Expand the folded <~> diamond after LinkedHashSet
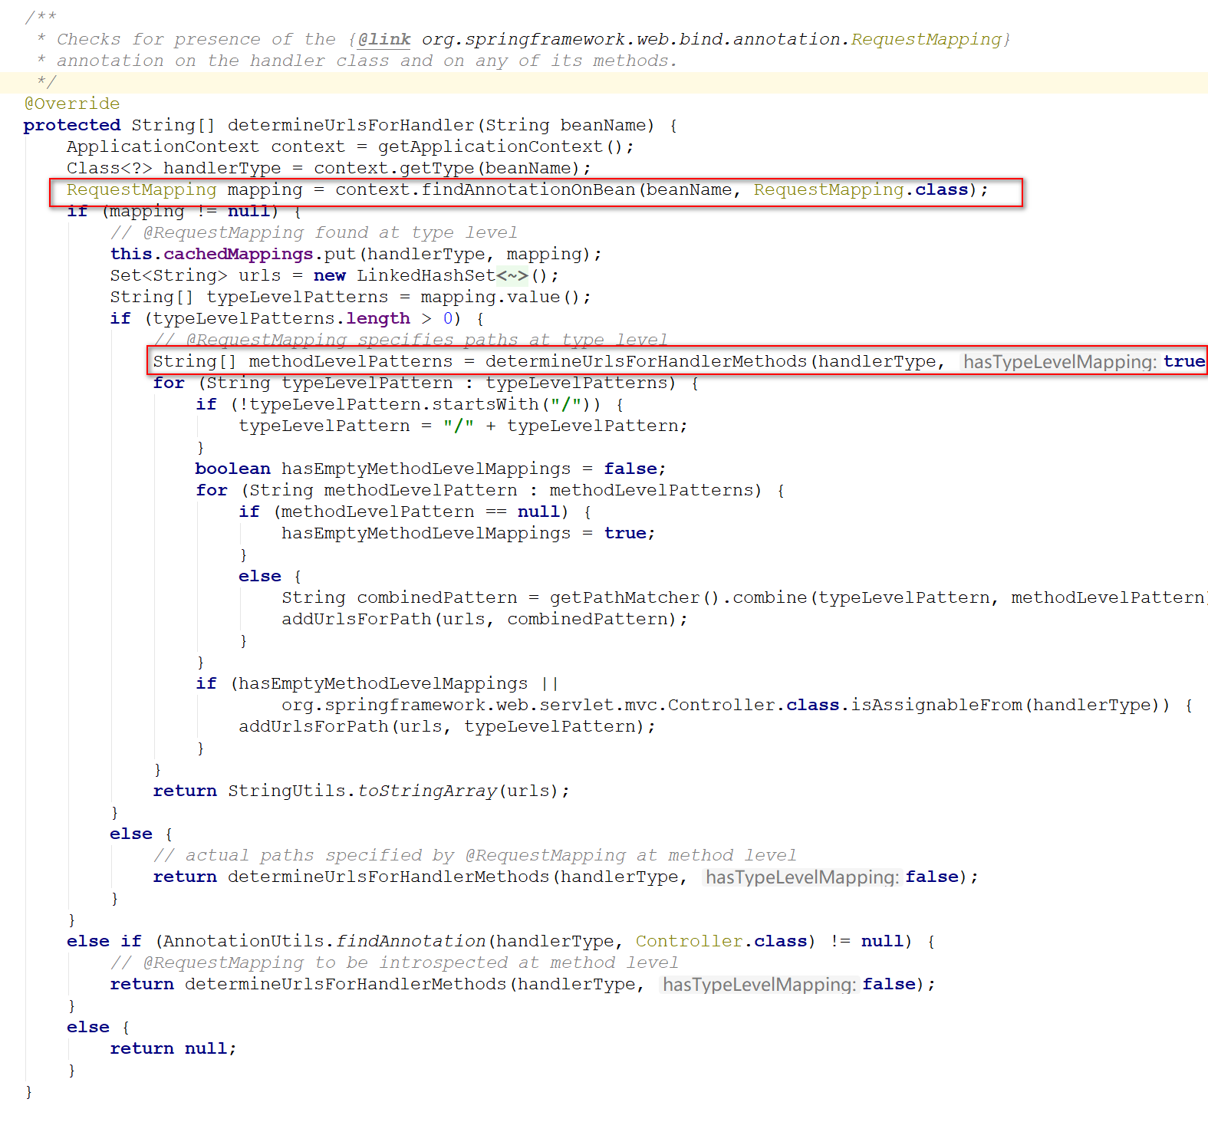Screen dimensions: 1208x1122 [512, 275]
